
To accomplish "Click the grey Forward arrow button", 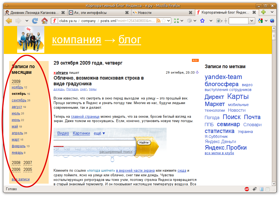I will tap(18, 21).
